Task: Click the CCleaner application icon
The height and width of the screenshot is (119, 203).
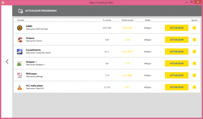Action: (x=20, y=40)
